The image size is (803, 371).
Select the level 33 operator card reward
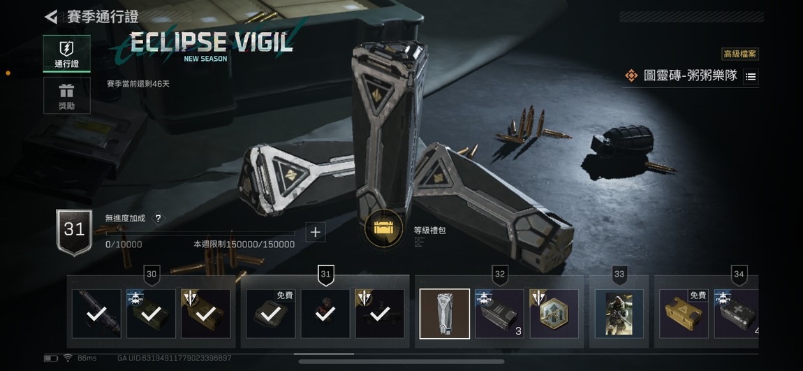[619, 314]
